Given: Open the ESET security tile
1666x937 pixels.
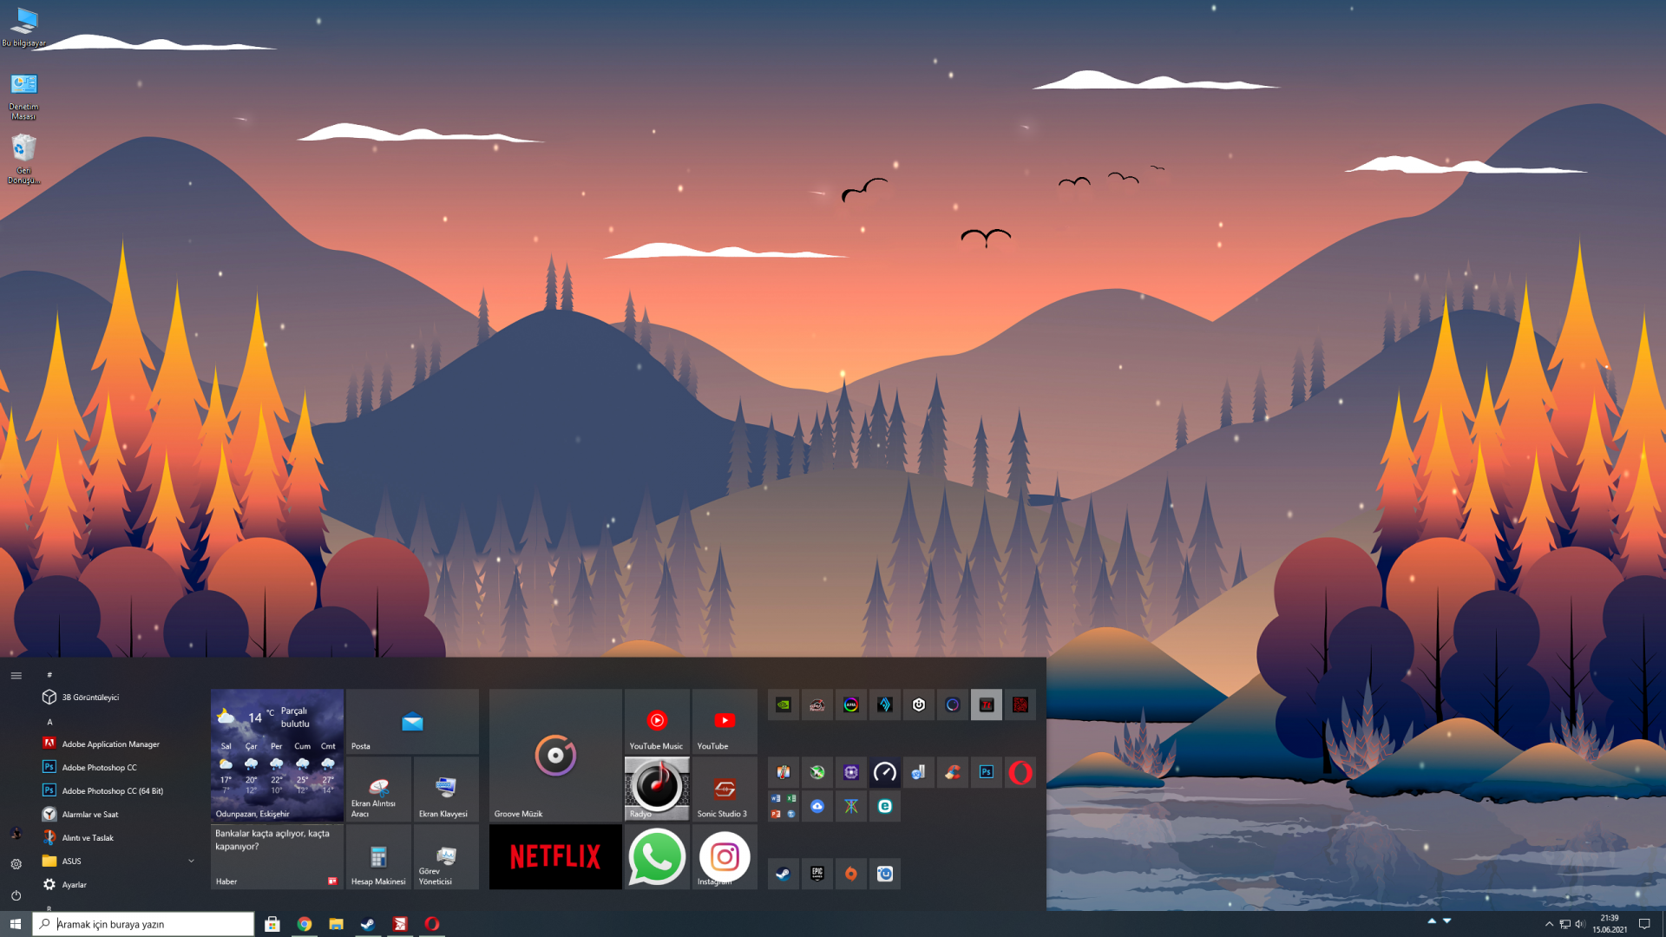Looking at the screenshot, I should (x=884, y=806).
